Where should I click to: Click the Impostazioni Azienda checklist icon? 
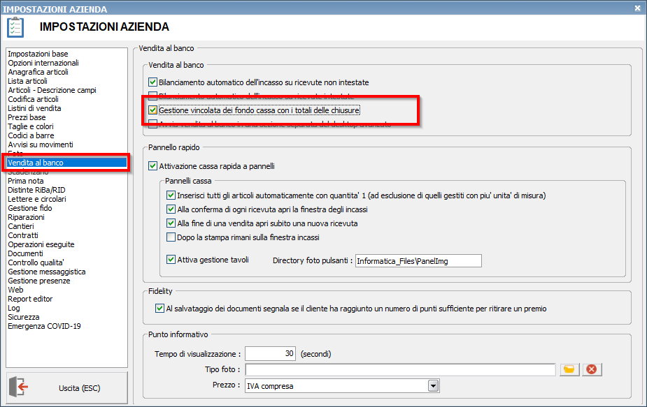coord(15,28)
